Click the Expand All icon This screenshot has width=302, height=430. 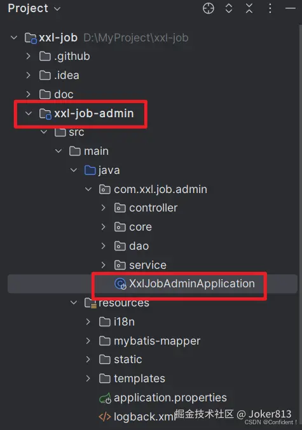(229, 8)
